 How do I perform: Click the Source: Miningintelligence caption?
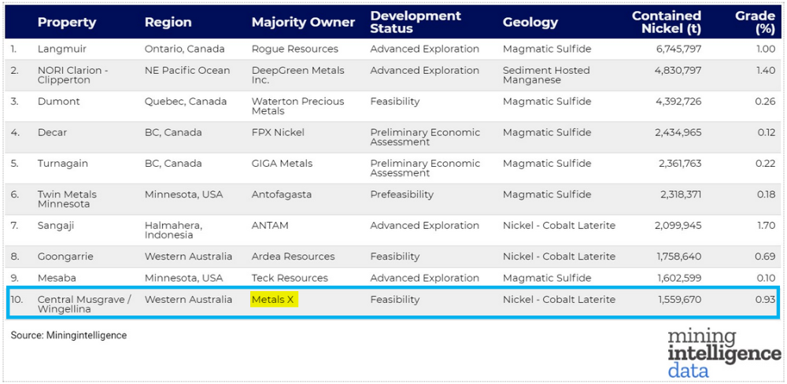tap(68, 335)
